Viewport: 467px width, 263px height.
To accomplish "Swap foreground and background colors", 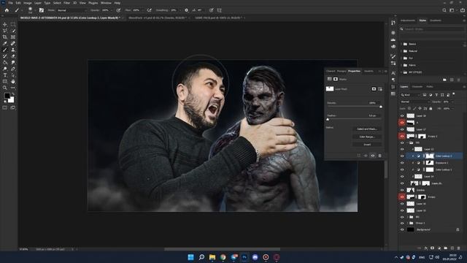I will 13,94.
